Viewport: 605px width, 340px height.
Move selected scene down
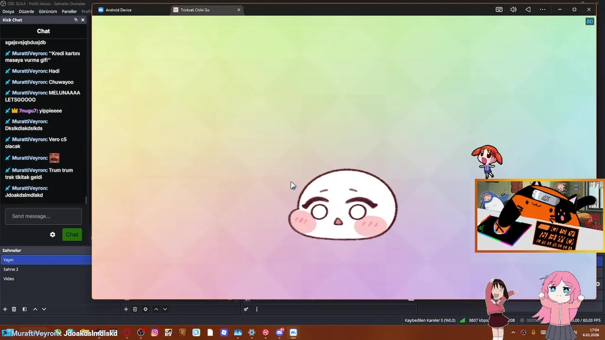(44, 309)
